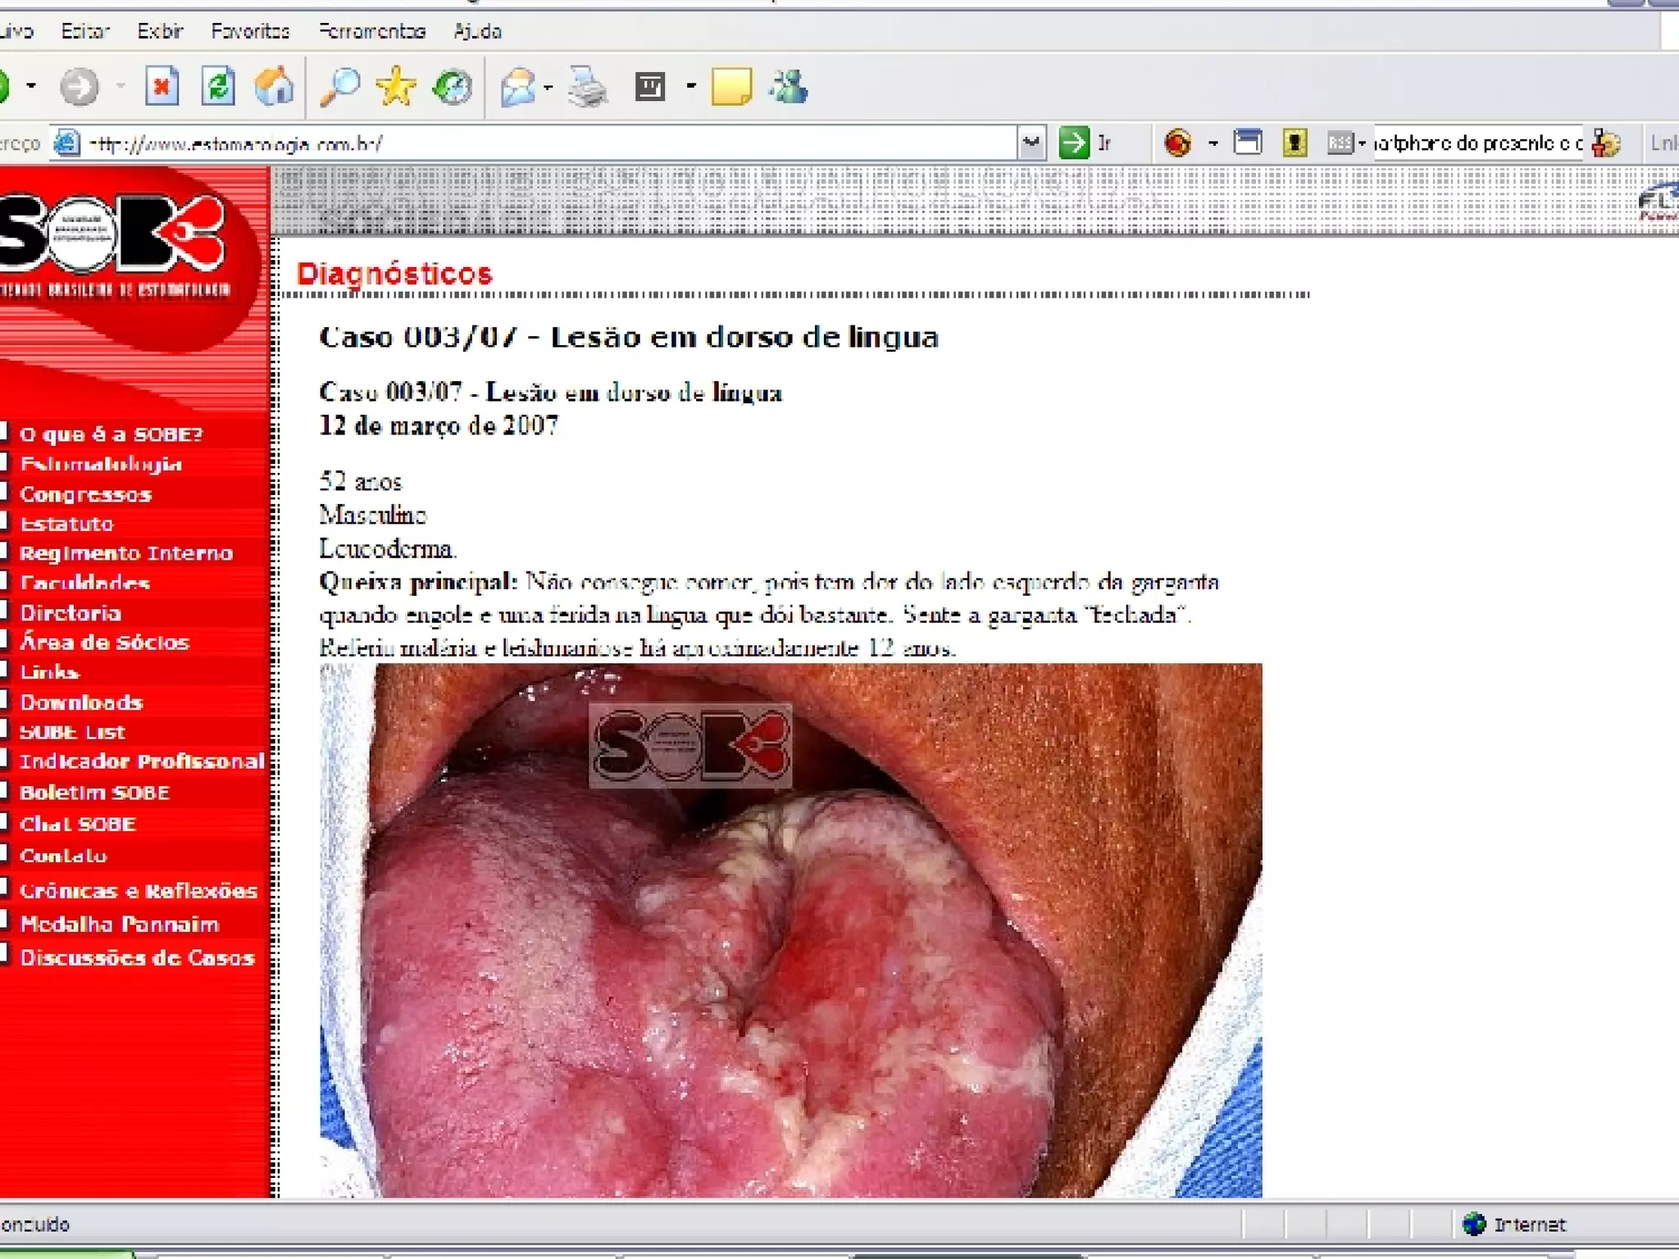Image resolution: width=1679 pixels, height=1259 pixels.
Task: Click the Print icon
Action: coord(587,87)
